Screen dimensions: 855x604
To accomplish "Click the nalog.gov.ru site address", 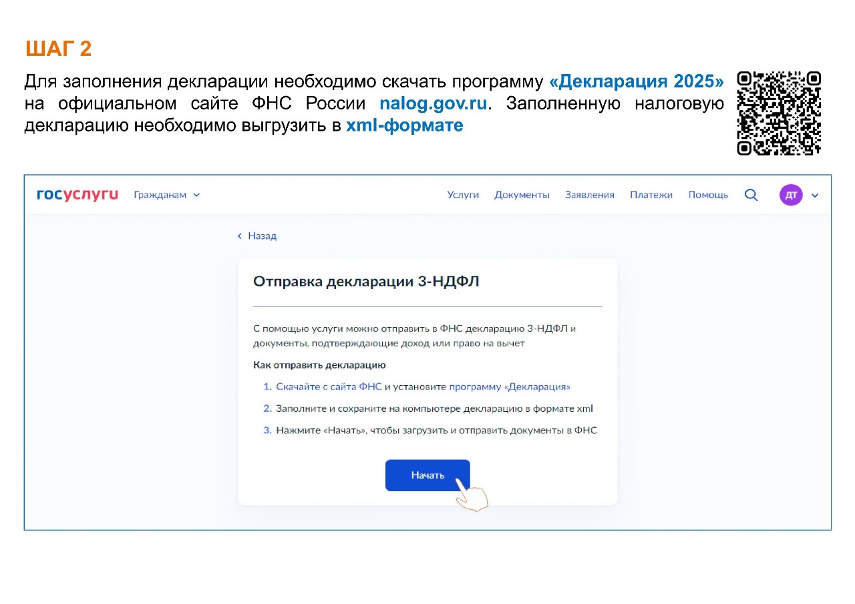I will [433, 104].
